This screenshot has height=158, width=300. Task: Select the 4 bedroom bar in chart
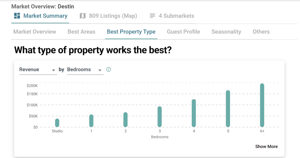point(194,113)
